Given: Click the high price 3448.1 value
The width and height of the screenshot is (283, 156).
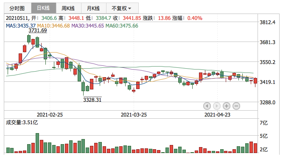Looking at the screenshot, I should point(76,18).
